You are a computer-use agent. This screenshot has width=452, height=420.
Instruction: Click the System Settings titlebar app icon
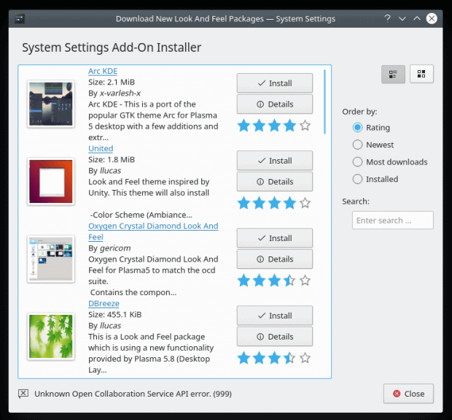[x=20, y=19]
